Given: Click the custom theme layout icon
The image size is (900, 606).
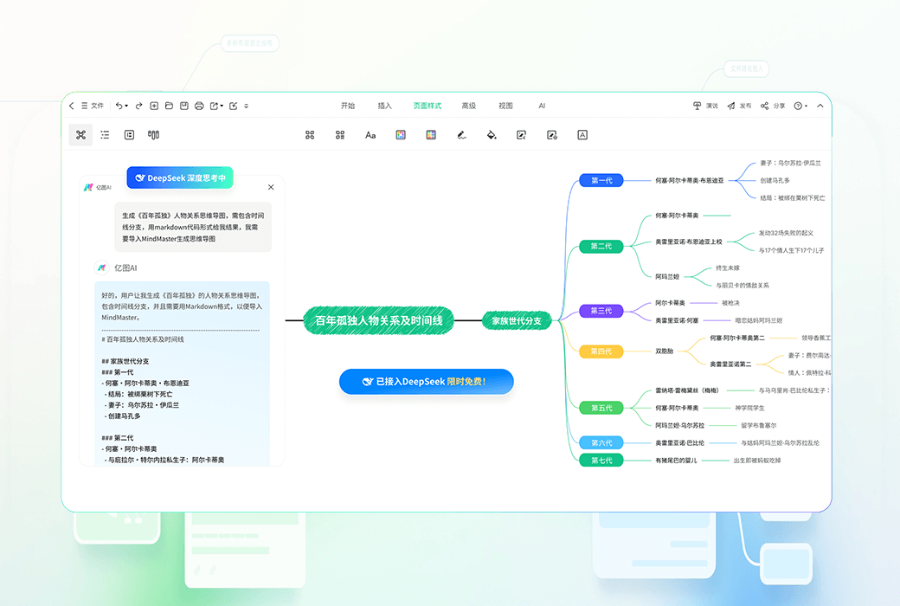Looking at the screenshot, I should 340,135.
